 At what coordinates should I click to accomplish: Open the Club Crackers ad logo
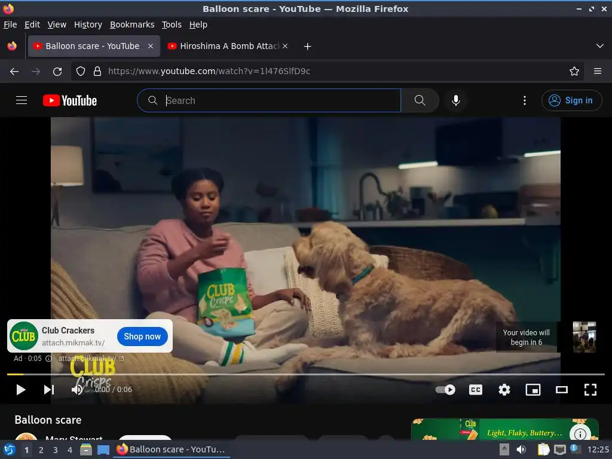[x=23, y=336]
